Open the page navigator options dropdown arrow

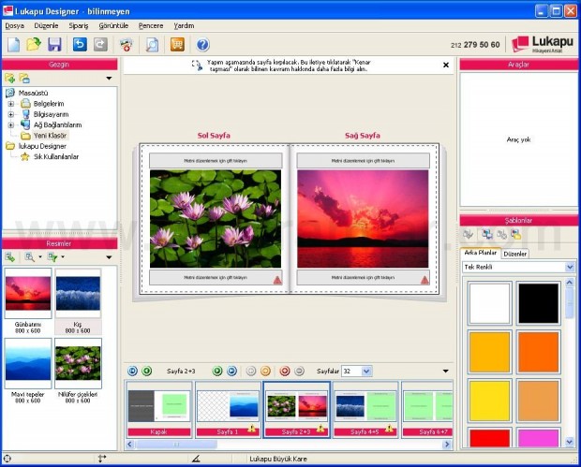[x=446, y=371]
